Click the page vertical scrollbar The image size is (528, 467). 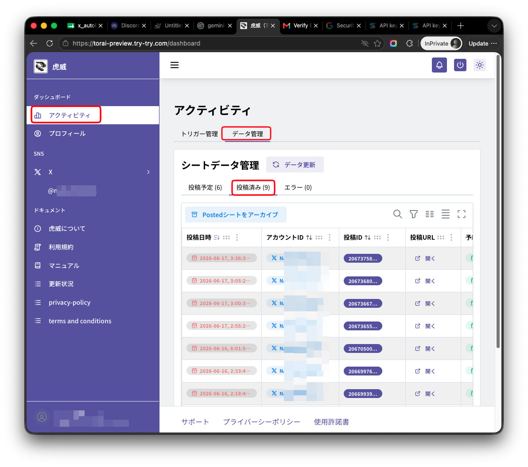tap(498, 202)
